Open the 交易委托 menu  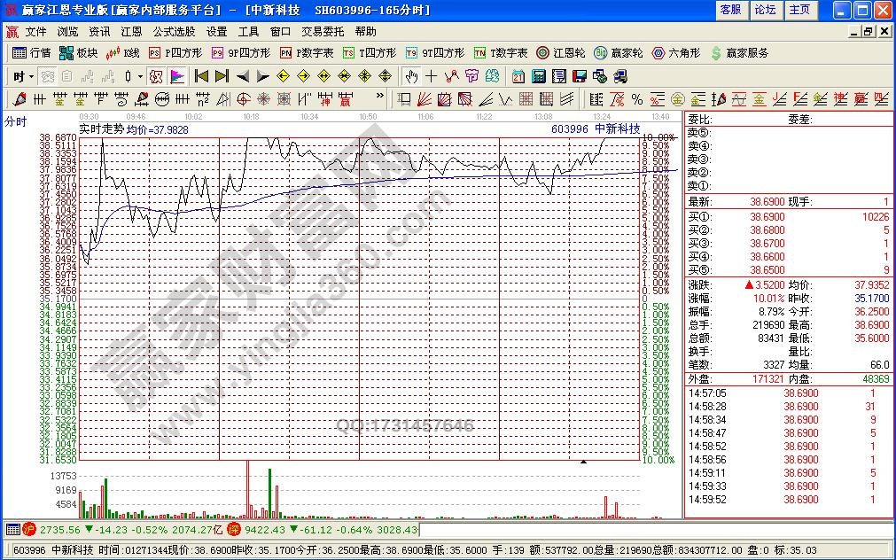323,31
